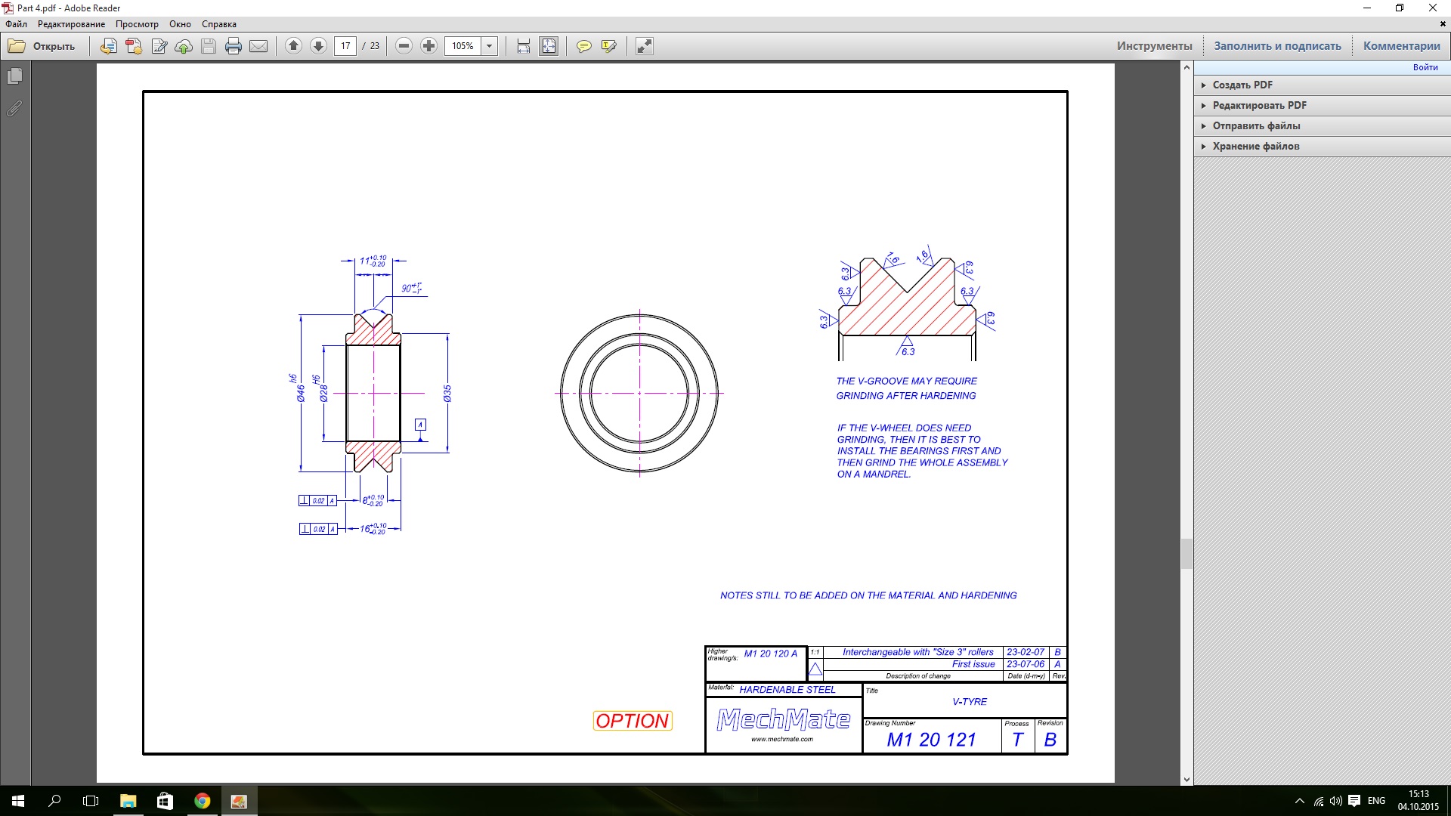Click the page number input field
The height and width of the screenshot is (816, 1451).
[x=345, y=46]
